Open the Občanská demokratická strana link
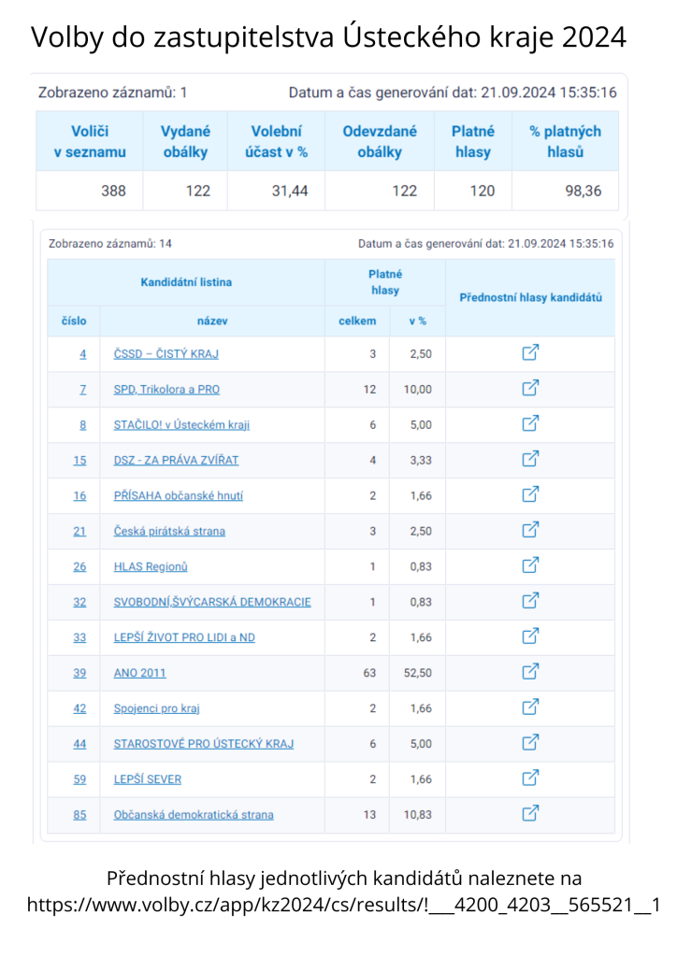Screen dimensions: 677x957 pos(194,814)
